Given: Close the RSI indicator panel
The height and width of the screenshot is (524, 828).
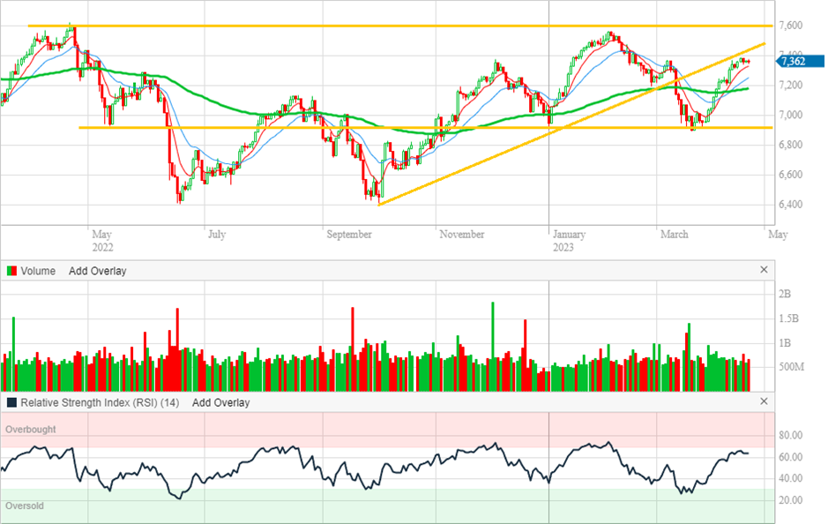Looking at the screenshot, I should point(764,401).
